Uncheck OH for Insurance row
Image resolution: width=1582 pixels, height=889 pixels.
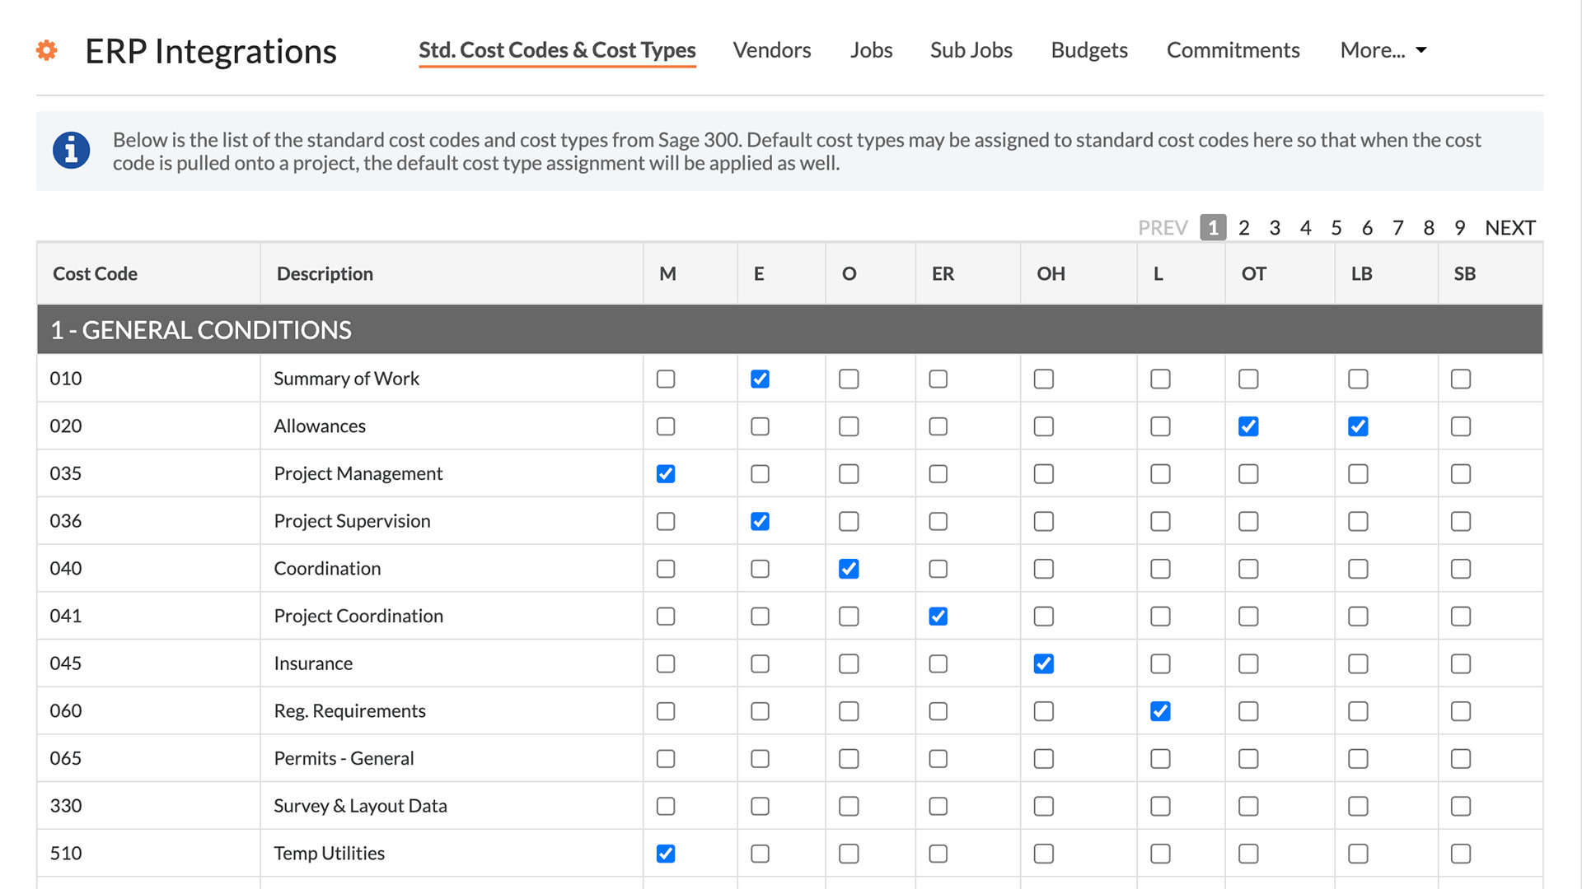tap(1043, 663)
